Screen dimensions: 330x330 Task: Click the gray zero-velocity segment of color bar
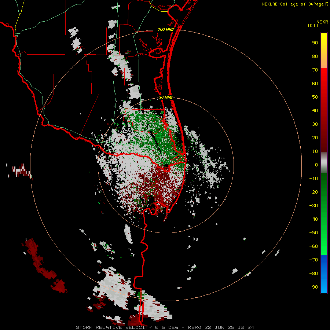[324, 162]
